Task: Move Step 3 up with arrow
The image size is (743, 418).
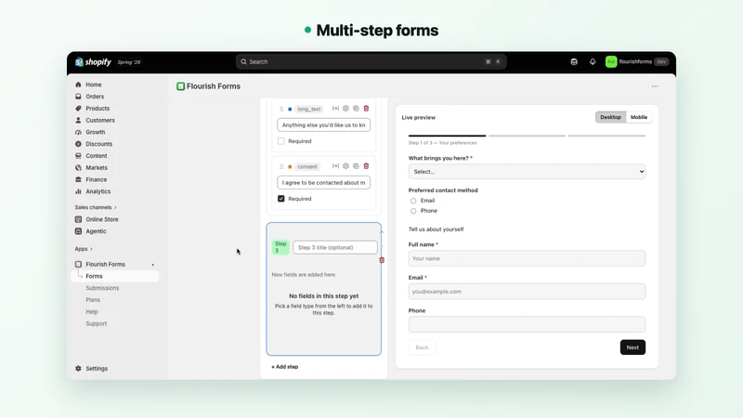Action: [382, 232]
